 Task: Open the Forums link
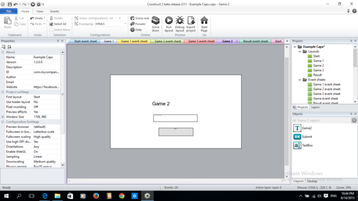[138, 24]
